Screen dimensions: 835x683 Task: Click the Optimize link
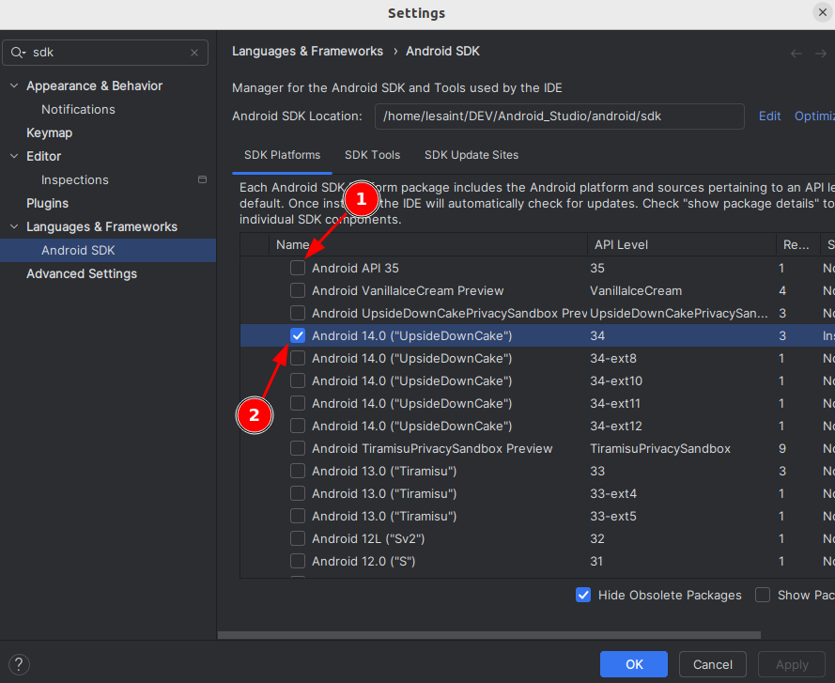814,116
